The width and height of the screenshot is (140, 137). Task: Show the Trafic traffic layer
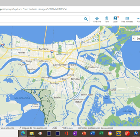(x=107, y=20)
